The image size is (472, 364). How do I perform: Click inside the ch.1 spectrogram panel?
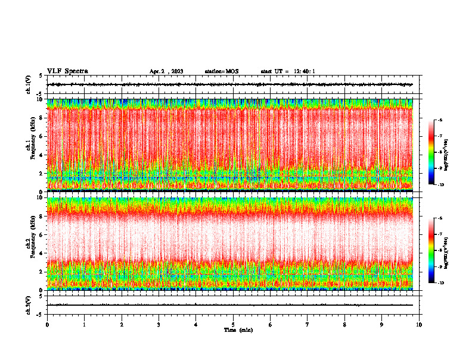230,145
